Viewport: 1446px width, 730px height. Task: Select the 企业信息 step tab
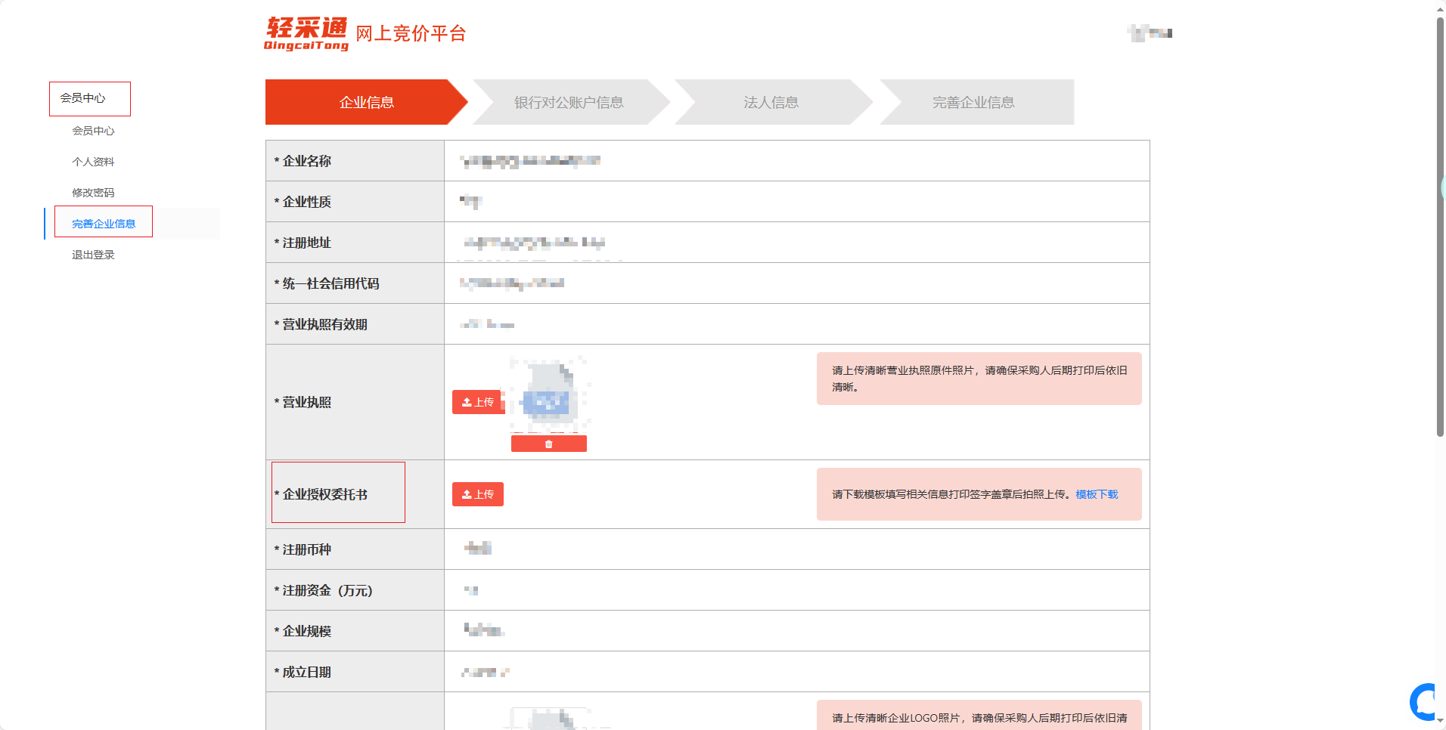tap(366, 102)
